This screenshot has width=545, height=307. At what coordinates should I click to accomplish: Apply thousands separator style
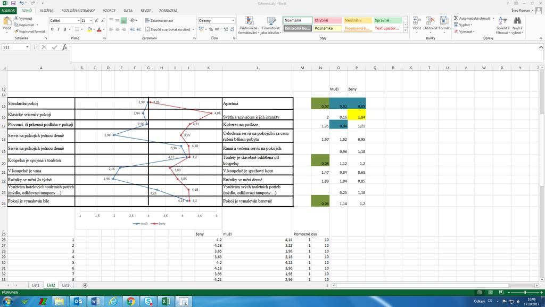point(217,30)
